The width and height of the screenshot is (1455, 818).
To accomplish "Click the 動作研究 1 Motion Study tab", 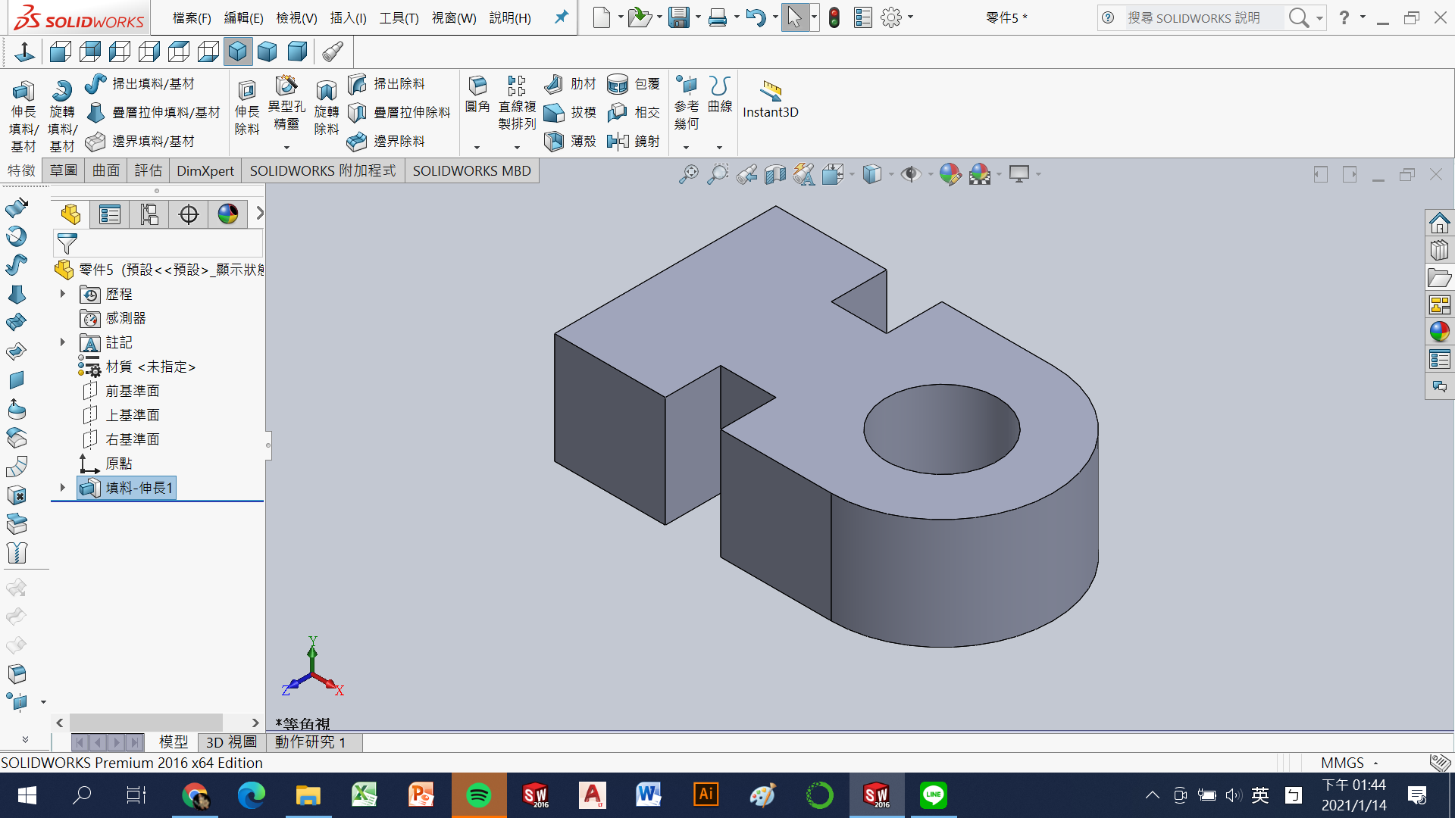I will tap(310, 742).
